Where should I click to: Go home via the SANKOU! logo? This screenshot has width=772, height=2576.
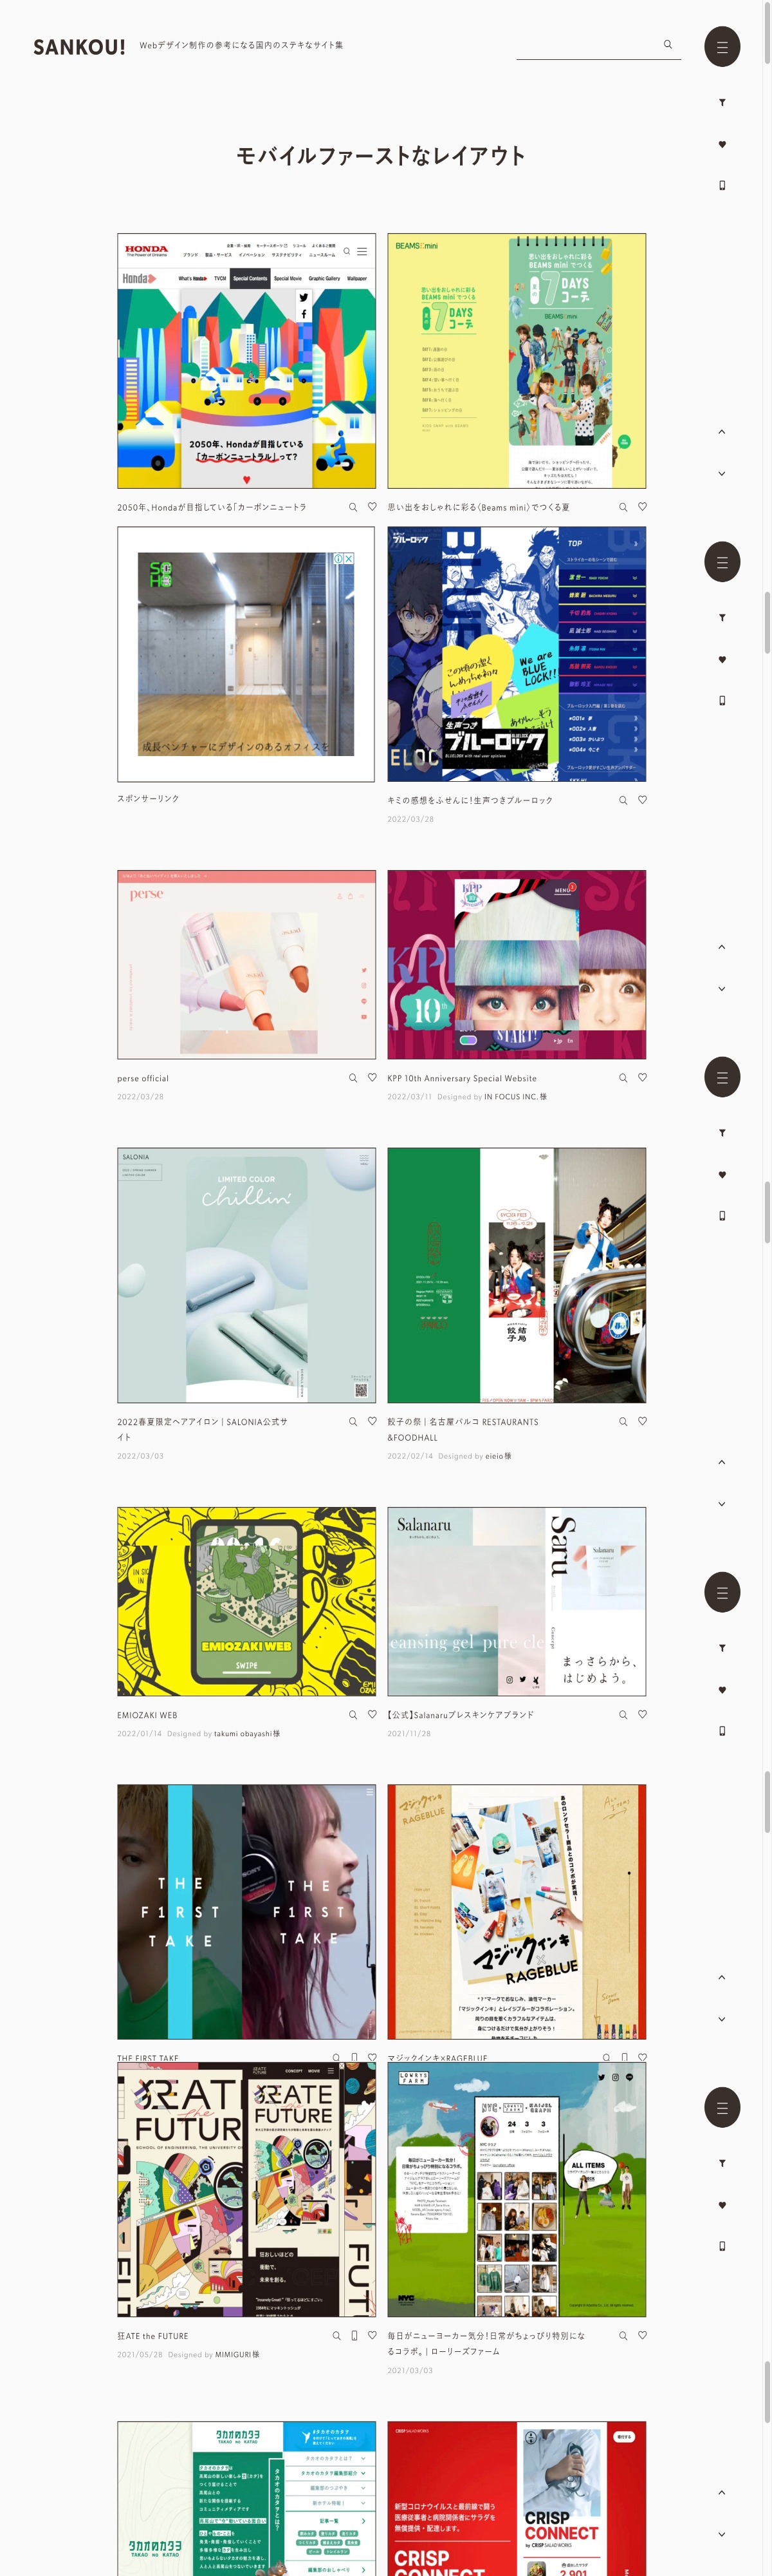point(79,47)
